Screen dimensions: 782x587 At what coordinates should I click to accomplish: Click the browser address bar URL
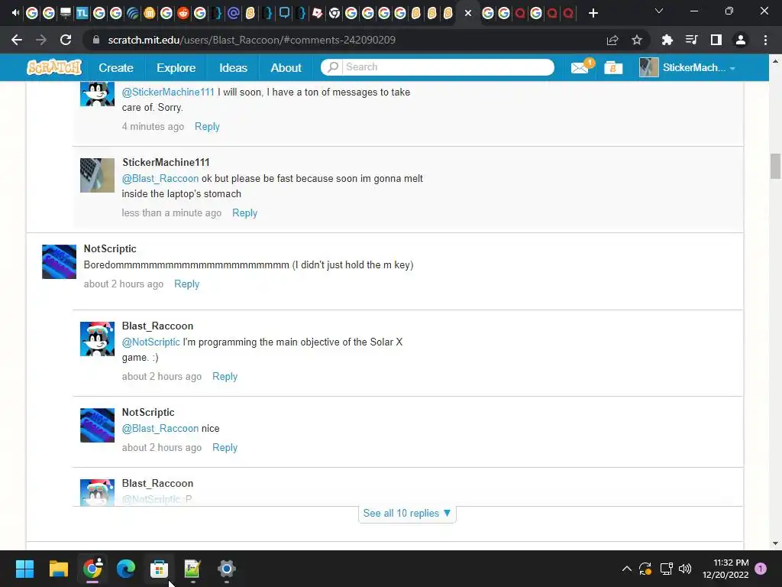pos(252,40)
